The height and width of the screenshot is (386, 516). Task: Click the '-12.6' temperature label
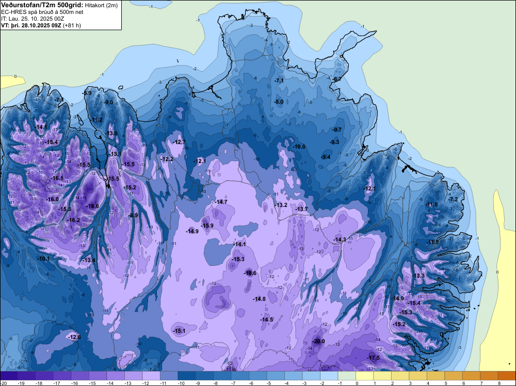coord(75,337)
